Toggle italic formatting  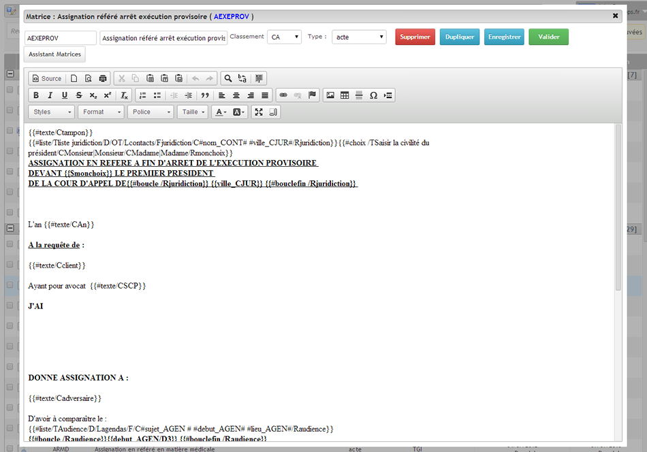(x=50, y=95)
